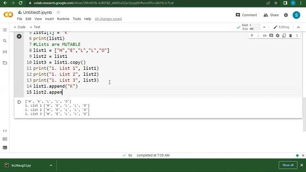The image size is (306, 172).
Task: Click the user account avatar
Action: click(296, 15)
